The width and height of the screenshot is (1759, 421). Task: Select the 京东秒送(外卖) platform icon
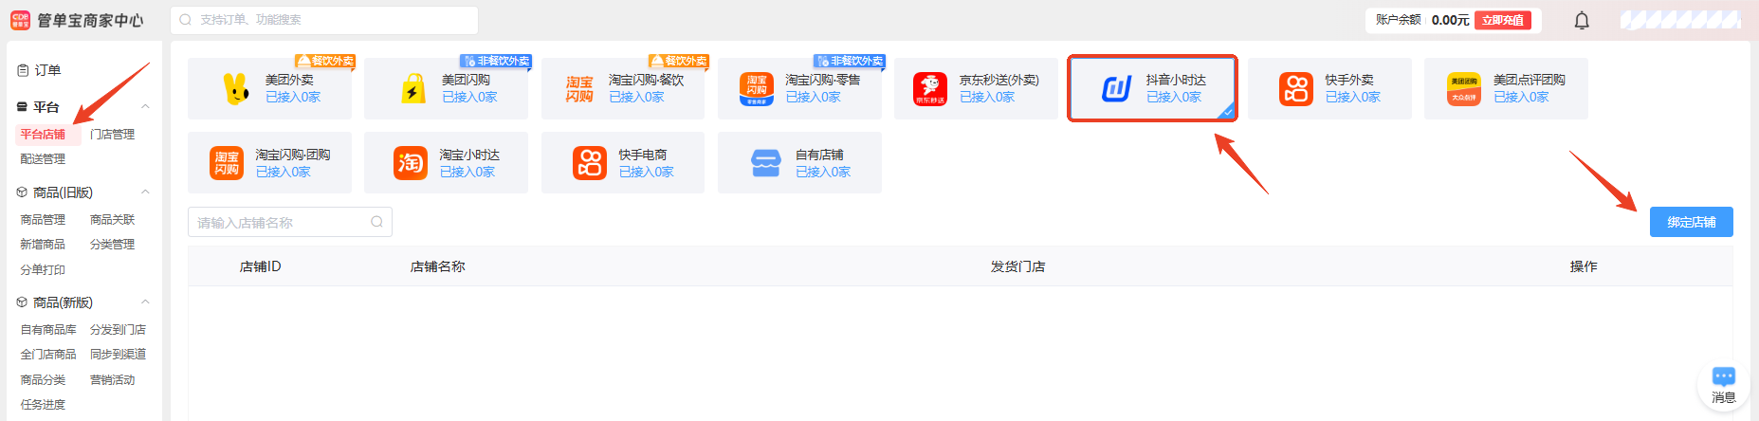tap(930, 88)
